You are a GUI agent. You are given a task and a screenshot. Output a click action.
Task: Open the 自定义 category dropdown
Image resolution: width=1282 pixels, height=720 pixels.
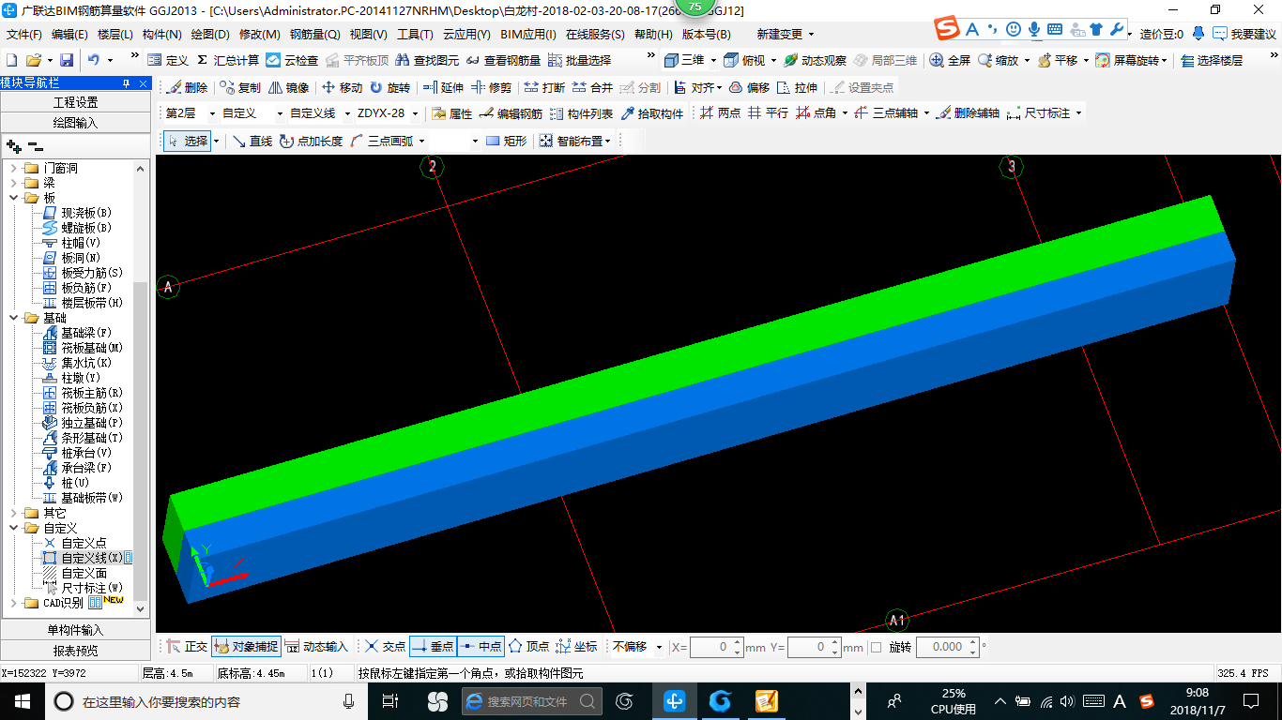(x=280, y=113)
